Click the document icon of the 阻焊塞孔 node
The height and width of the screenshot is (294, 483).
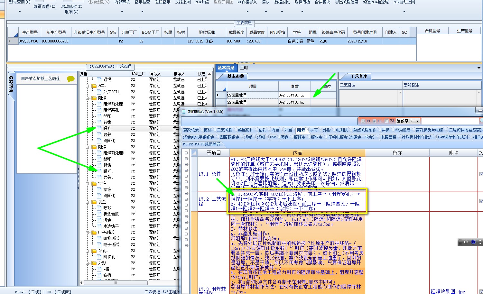click(99, 110)
